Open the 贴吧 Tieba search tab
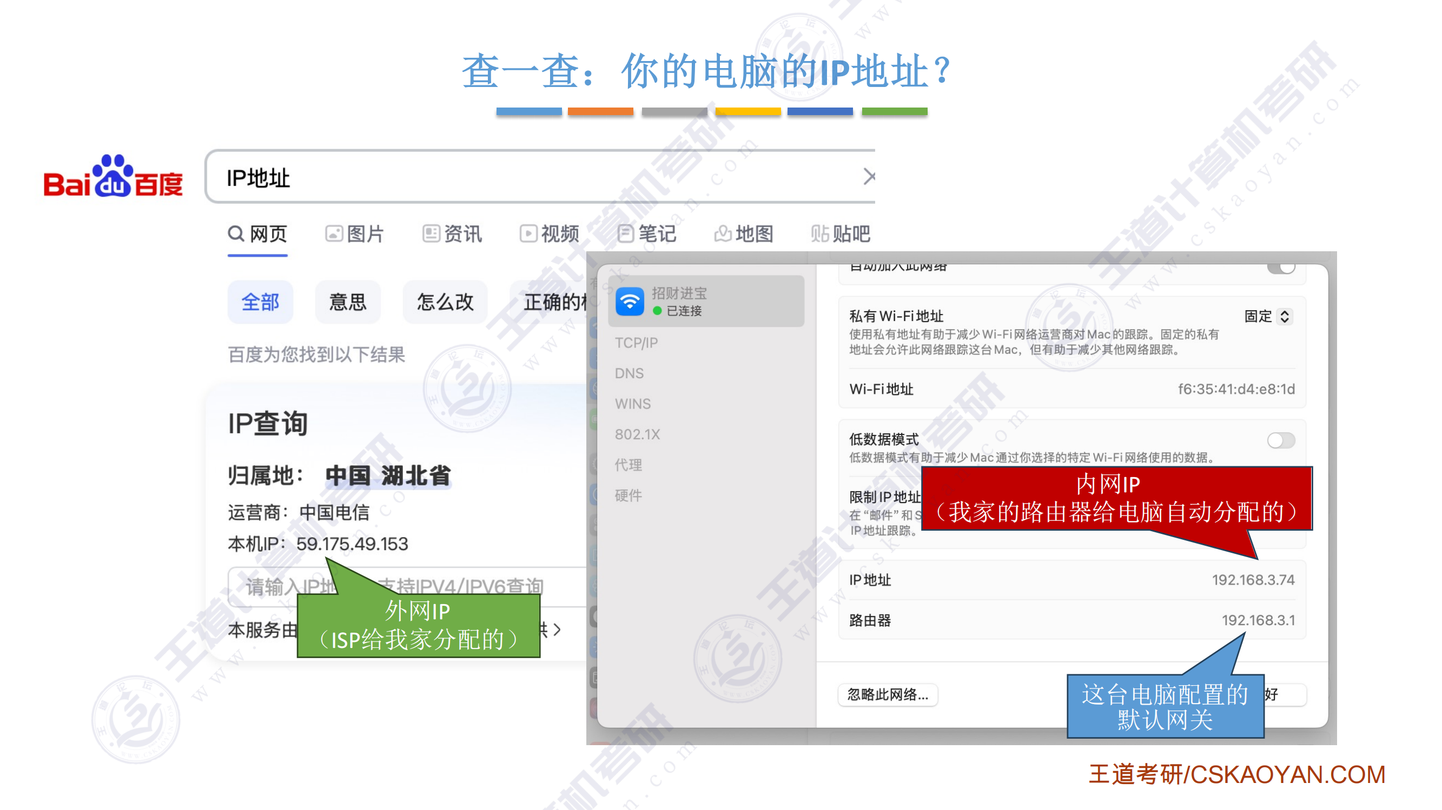The width and height of the screenshot is (1442, 810). [x=840, y=233]
